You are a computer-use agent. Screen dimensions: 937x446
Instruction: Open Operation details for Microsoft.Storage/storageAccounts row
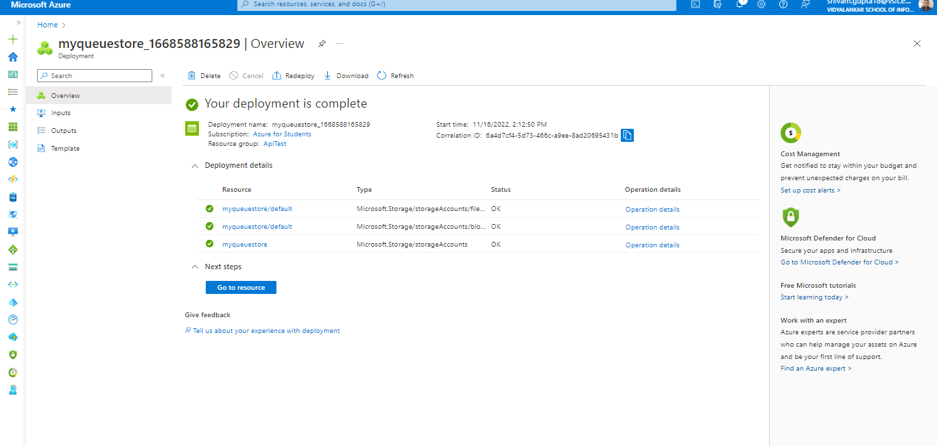652,245
